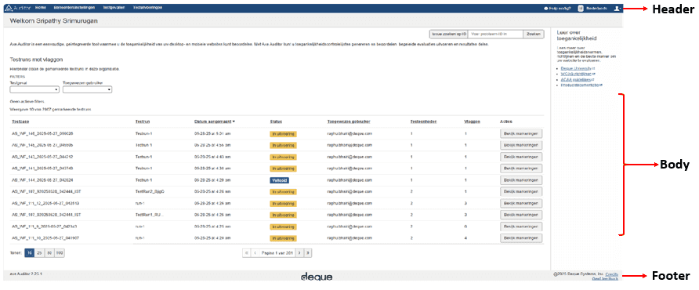The height and width of the screenshot is (290, 699).
Task: Click Bekijk markeringen for AS_WF_146 row
Action: (521, 133)
